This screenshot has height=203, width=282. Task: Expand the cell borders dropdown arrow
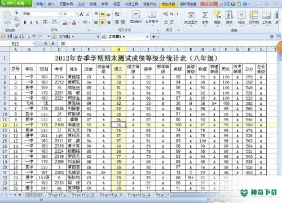(49, 23)
